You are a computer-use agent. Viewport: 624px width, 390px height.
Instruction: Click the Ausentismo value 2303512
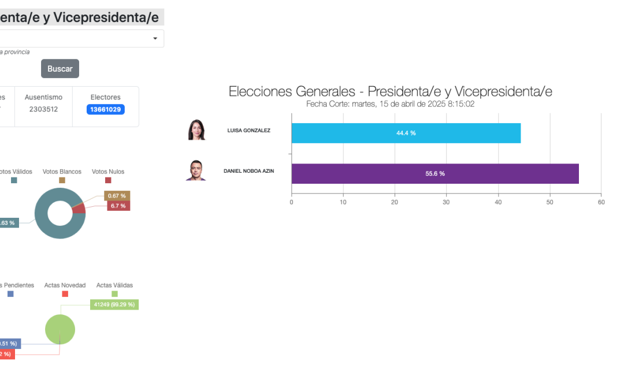(43, 109)
